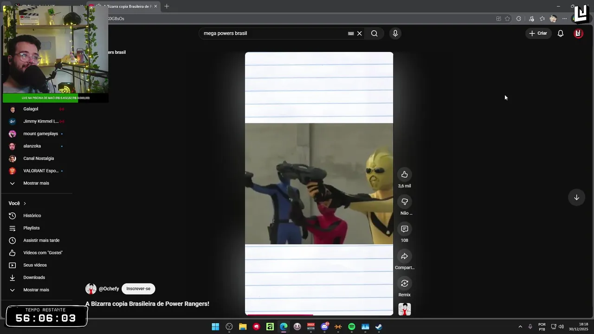The height and width of the screenshot is (334, 594).
Task: Open OBS Studio from taskbar
Action: [x=229, y=327]
